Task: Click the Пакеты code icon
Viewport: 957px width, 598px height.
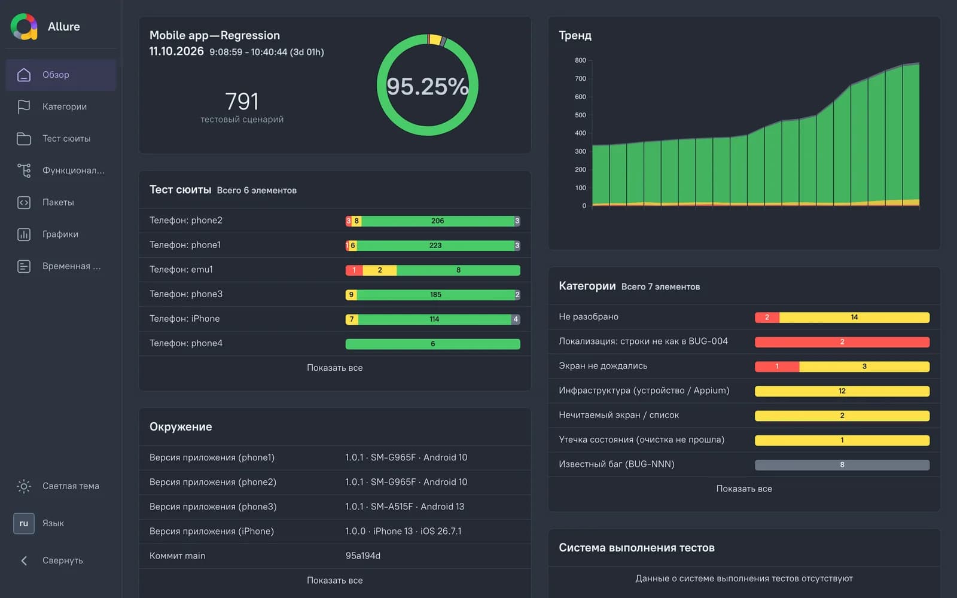Action: coord(24,202)
